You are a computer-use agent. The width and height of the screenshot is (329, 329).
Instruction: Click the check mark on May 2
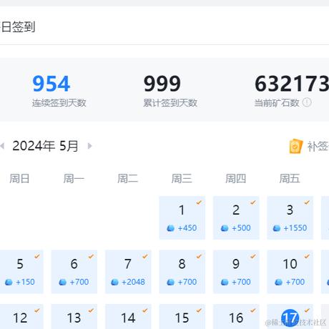tap(253, 202)
